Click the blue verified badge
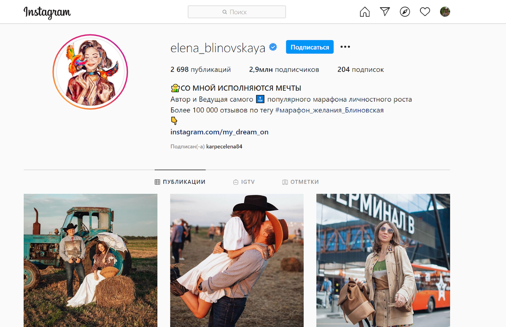 pos(273,47)
